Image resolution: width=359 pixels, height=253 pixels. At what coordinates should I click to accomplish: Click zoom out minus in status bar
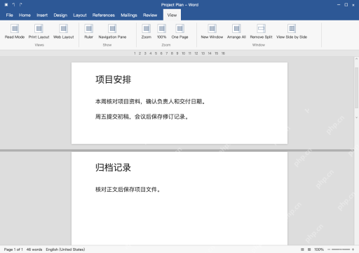pos(329,249)
